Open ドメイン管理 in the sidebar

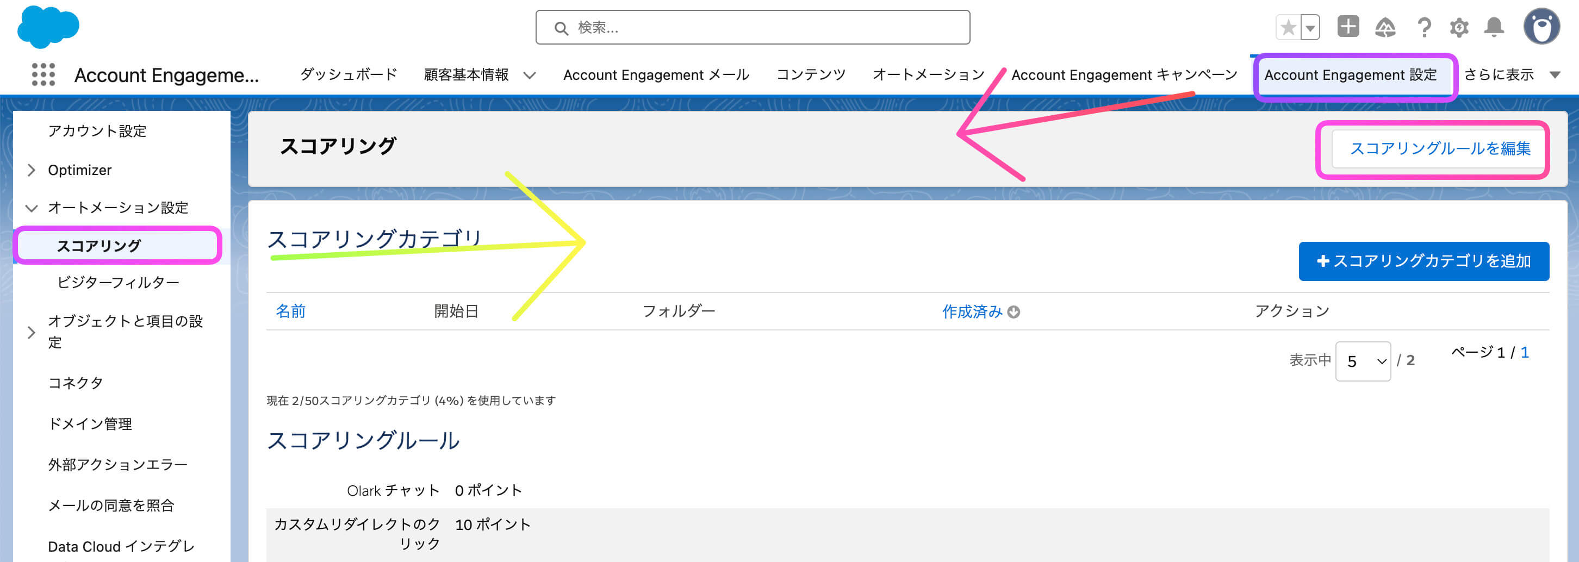[90, 424]
